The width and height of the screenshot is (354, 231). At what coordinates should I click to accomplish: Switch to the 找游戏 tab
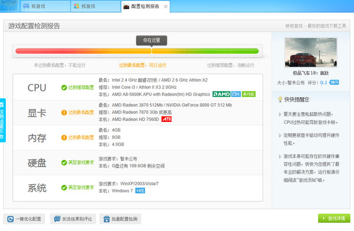pos(96,6)
